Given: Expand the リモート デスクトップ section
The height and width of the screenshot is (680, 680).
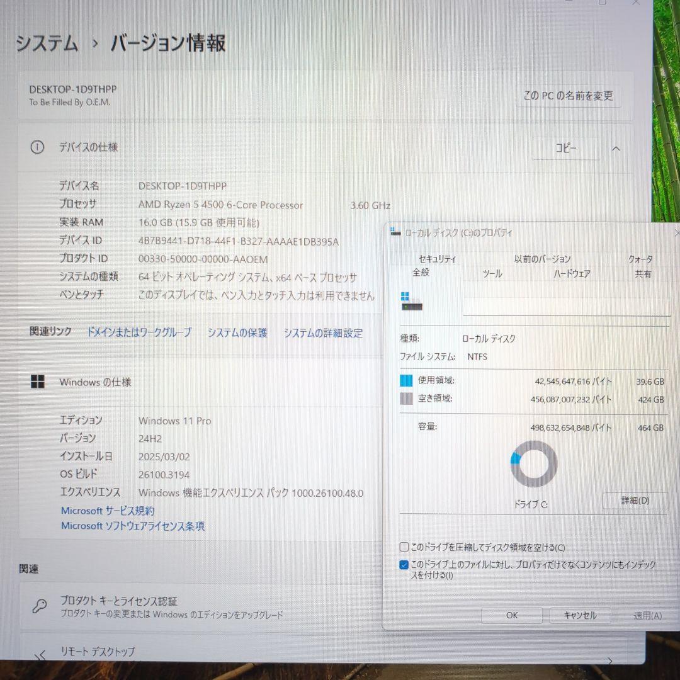Looking at the screenshot, I should point(609,661).
